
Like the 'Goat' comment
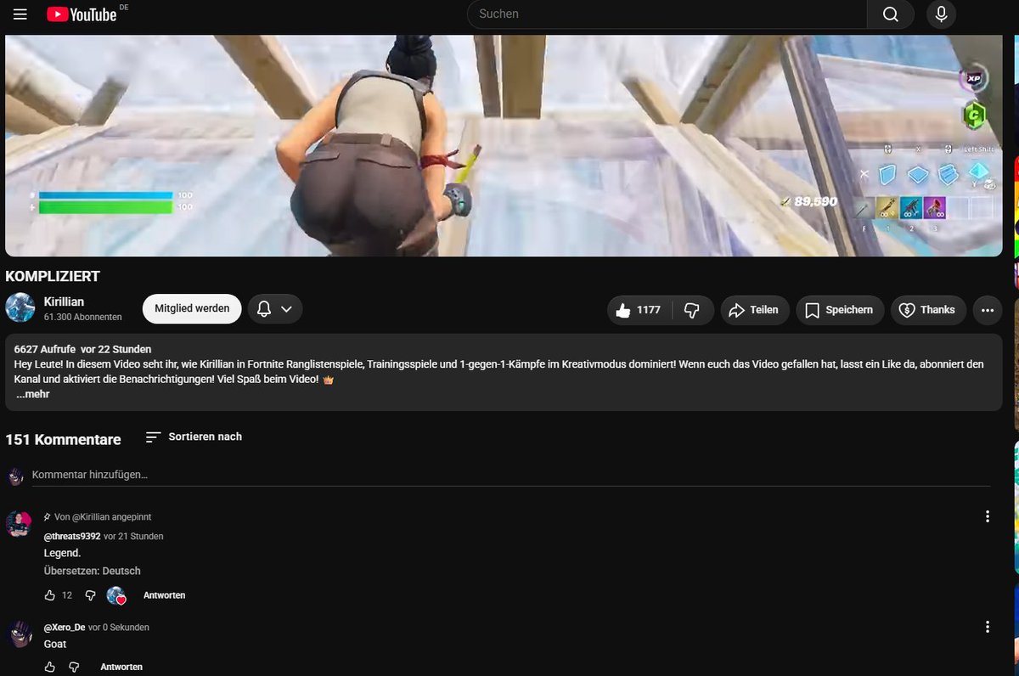click(50, 667)
